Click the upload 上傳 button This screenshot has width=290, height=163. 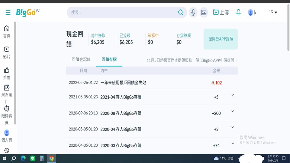click(221, 12)
